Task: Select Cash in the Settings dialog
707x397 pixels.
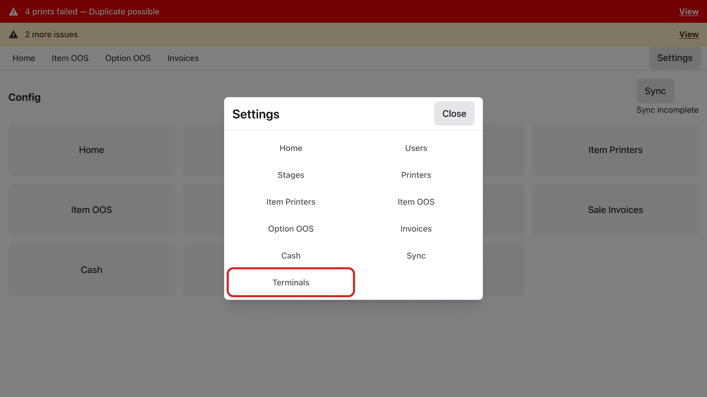Action: [291, 256]
